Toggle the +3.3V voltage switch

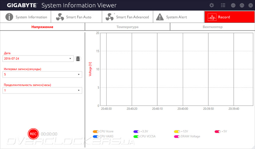136,131
